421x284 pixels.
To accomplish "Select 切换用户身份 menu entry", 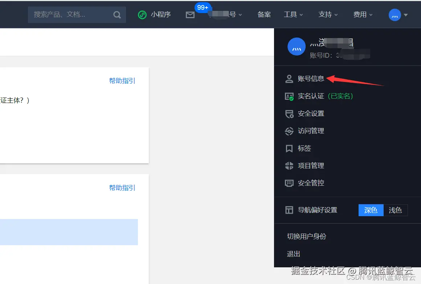I will pos(307,236).
